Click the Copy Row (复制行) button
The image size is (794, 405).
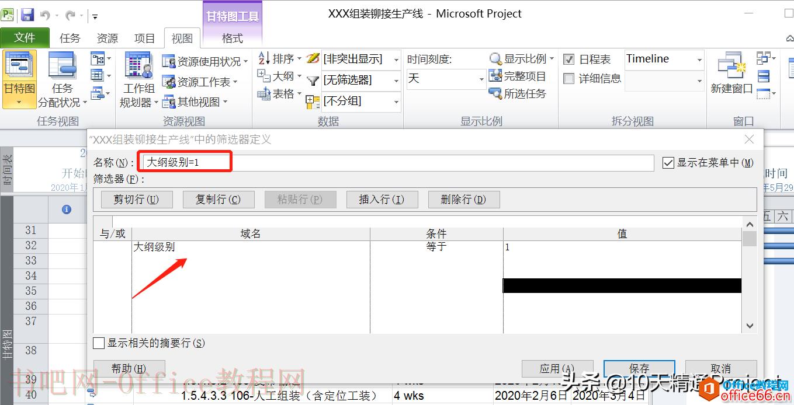(x=219, y=200)
